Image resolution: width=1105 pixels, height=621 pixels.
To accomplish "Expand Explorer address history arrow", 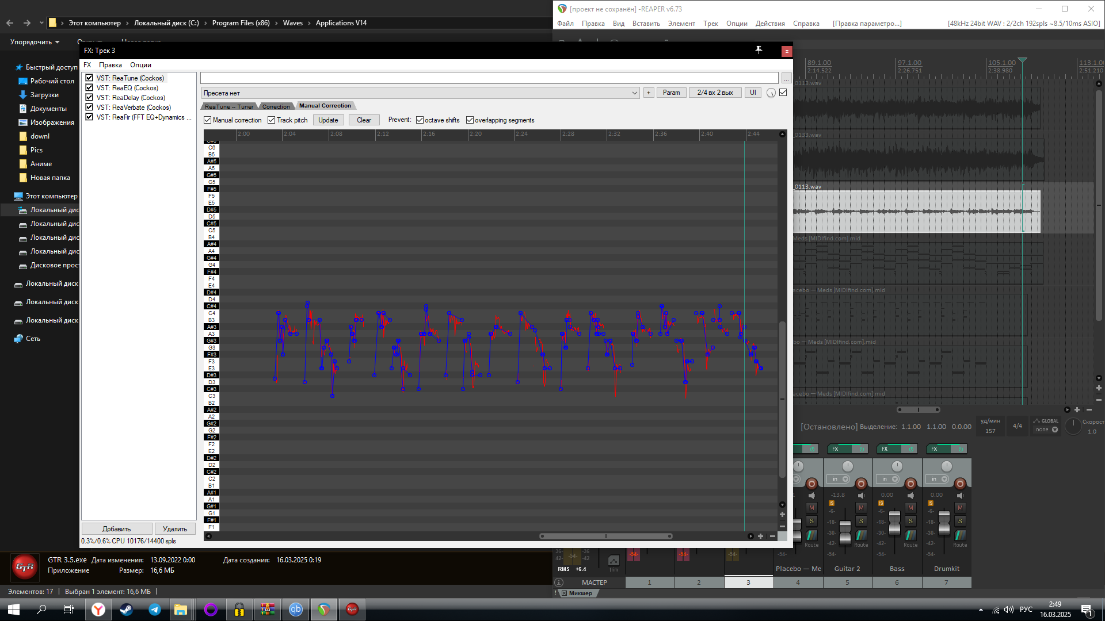I will click(x=41, y=23).
